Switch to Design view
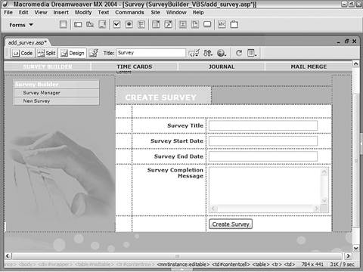 73,53
